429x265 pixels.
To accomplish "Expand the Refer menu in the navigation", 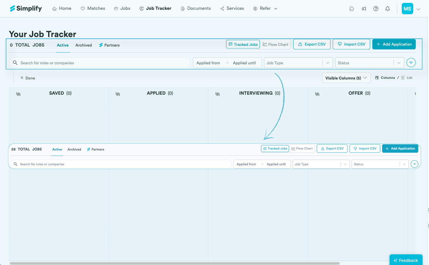I will point(265,9).
